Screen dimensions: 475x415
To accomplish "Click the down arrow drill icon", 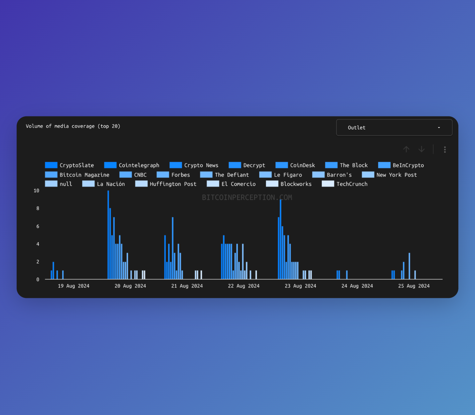I will [x=422, y=149].
